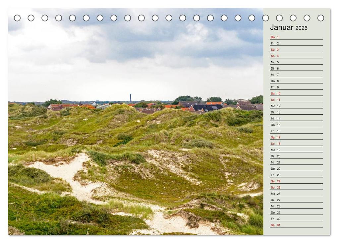Click the leftmost spiral binding ring
Screen dimensions: 338x243
pyautogui.click(x=17, y=18)
